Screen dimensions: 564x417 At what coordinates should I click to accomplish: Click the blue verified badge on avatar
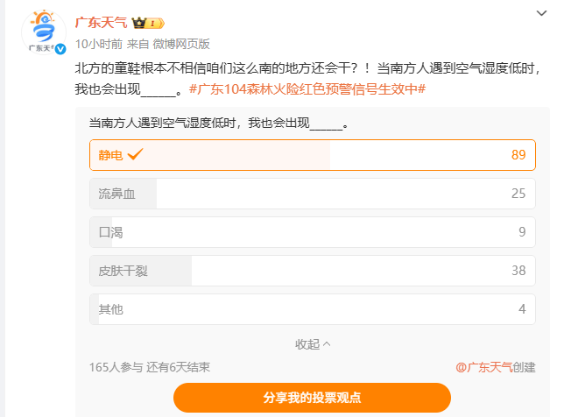coord(60,49)
